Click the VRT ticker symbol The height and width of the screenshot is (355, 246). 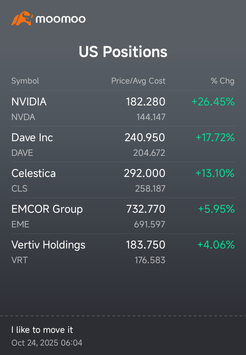pyautogui.click(x=20, y=260)
